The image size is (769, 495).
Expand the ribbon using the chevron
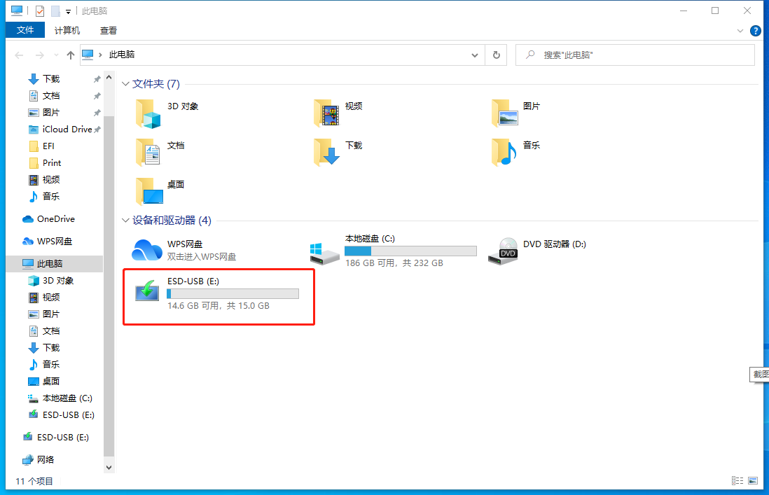click(x=741, y=31)
